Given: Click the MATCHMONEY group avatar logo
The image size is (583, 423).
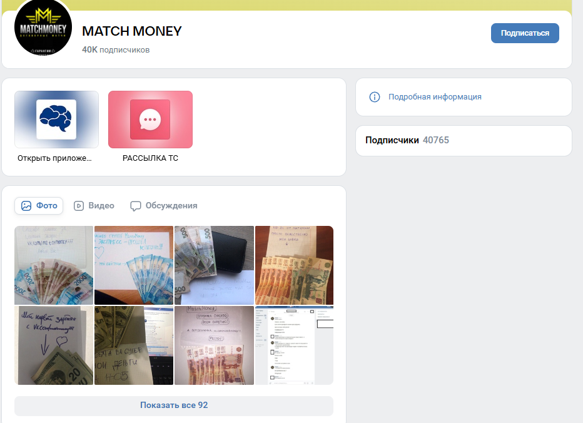Looking at the screenshot, I should [43, 27].
